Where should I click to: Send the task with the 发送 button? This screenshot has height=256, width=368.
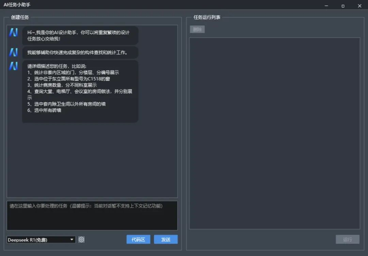(166, 239)
